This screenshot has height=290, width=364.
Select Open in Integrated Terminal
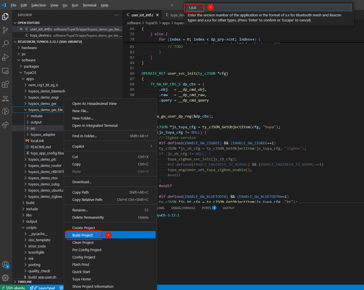pyautogui.click(x=110, y=125)
